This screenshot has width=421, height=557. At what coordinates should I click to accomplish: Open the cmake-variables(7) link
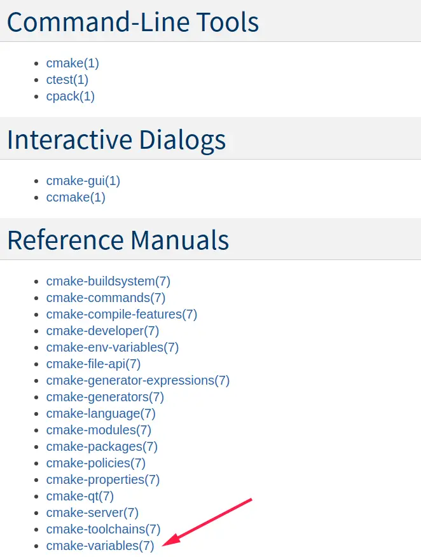[x=100, y=546]
